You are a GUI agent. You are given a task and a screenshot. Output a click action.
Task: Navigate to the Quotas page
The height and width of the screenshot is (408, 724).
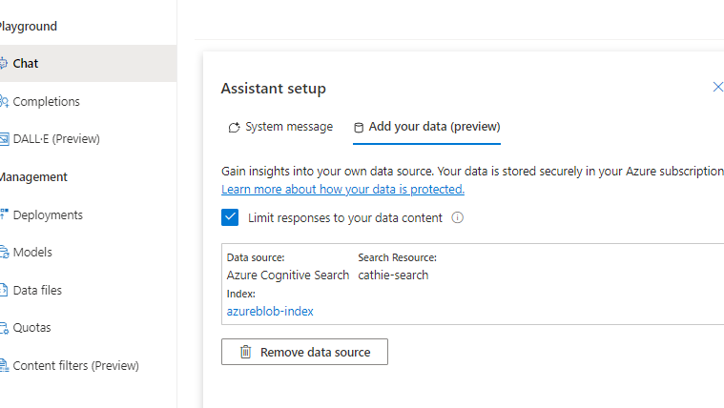pos(31,328)
